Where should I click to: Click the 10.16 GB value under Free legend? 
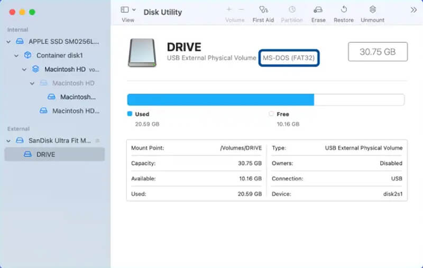pyautogui.click(x=288, y=124)
